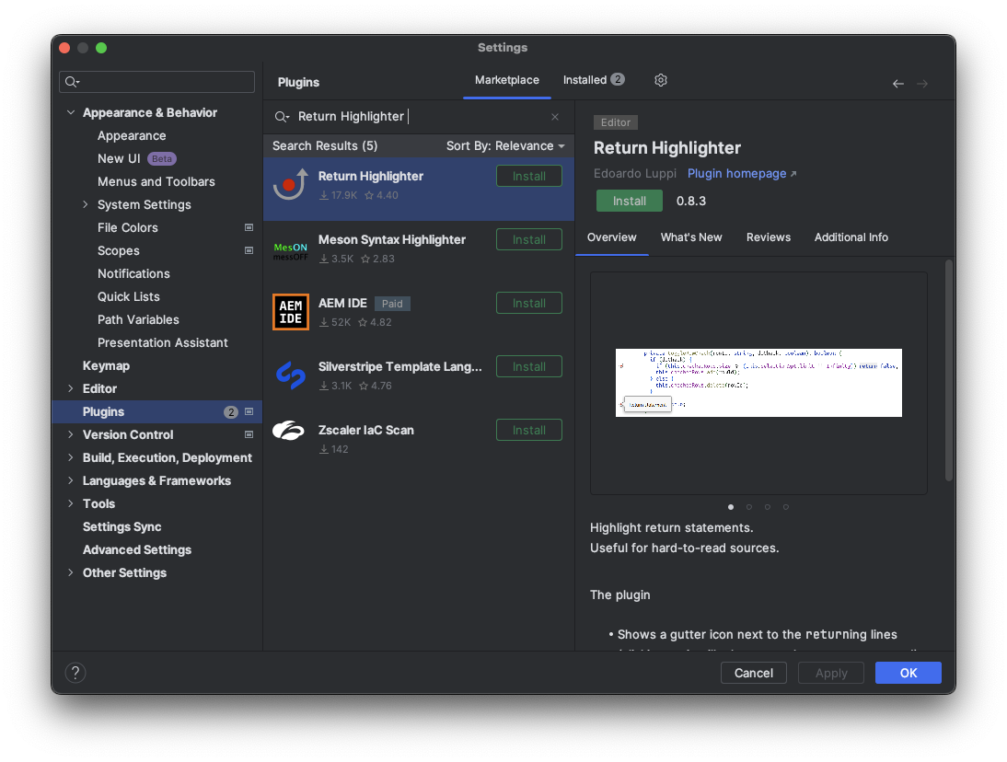Image resolution: width=1007 pixels, height=762 pixels.
Task: Click the project-level icon beside File Colors
Action: [249, 228]
